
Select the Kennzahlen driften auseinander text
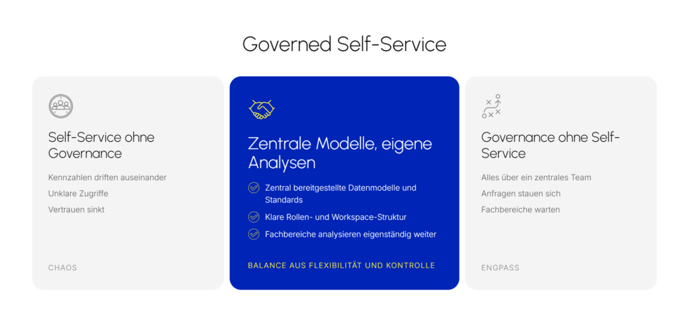click(x=107, y=177)
